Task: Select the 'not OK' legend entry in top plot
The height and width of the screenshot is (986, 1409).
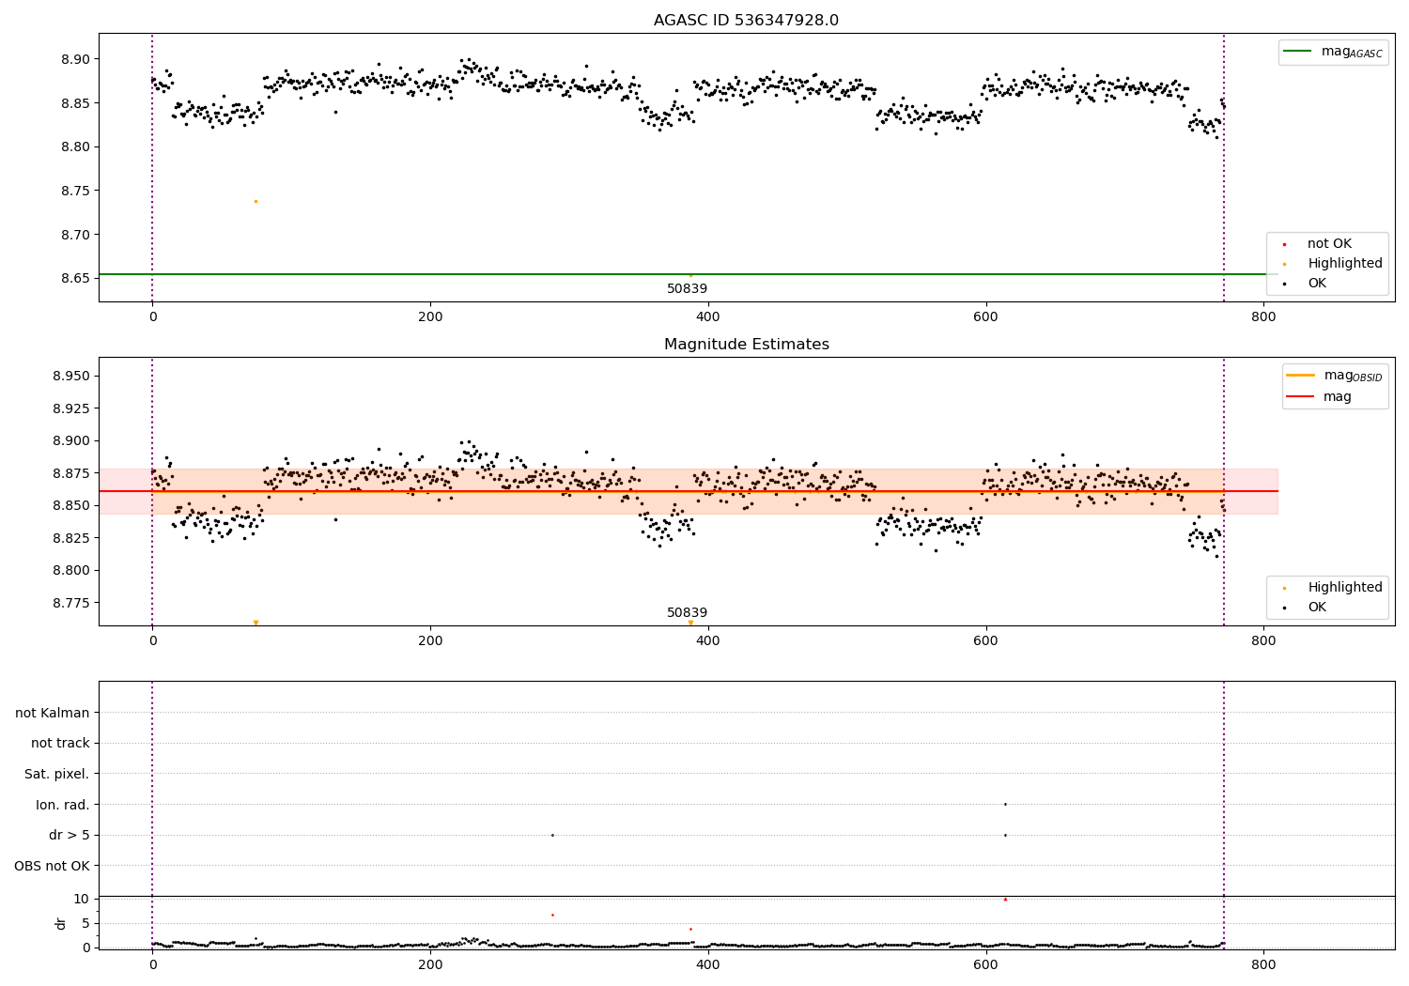Action: (x=1317, y=244)
